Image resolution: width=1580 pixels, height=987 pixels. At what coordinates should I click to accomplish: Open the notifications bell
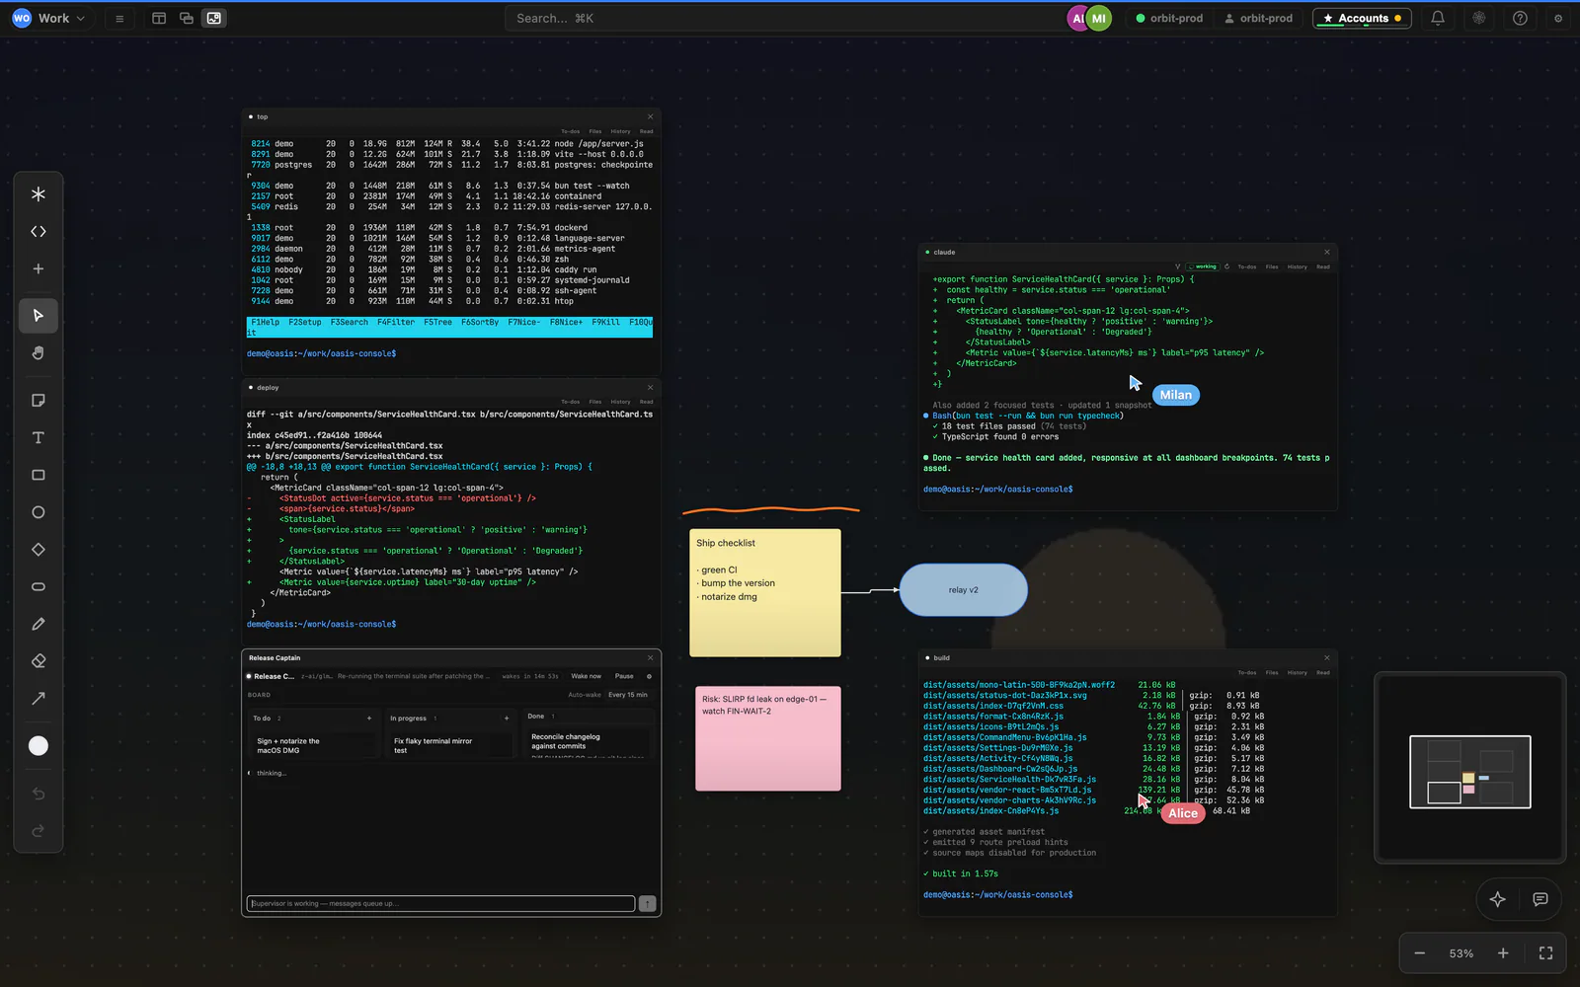click(1438, 18)
